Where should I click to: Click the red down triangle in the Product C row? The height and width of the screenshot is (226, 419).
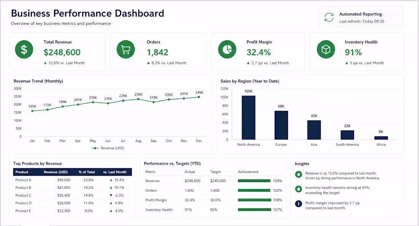111,196
